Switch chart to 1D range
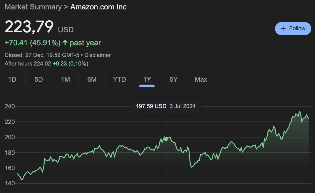 click(x=12, y=79)
